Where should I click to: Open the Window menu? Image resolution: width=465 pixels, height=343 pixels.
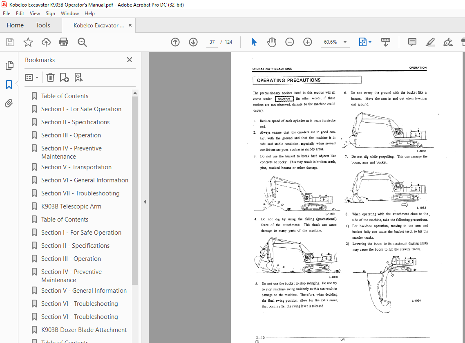(70, 13)
